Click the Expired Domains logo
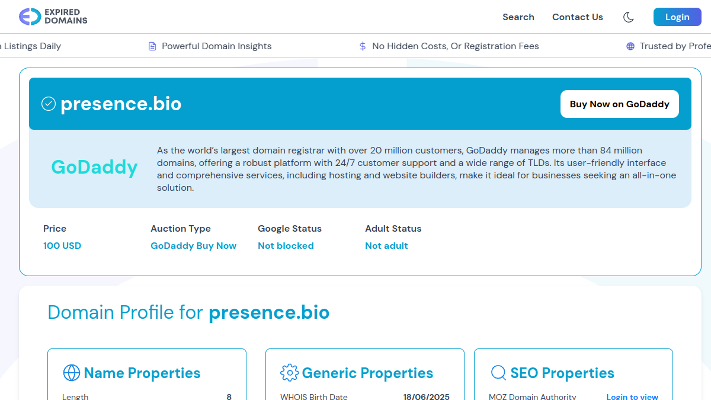The width and height of the screenshot is (711, 400). click(53, 17)
